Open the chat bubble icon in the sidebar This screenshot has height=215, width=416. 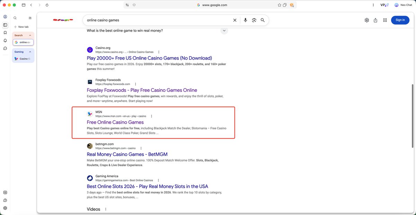(x=5, y=48)
